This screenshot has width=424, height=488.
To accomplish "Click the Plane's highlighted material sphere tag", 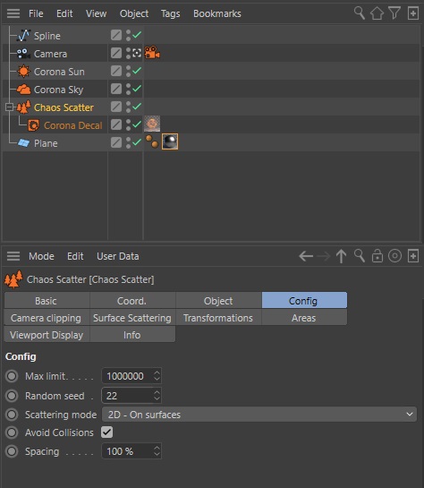I will [x=170, y=141].
